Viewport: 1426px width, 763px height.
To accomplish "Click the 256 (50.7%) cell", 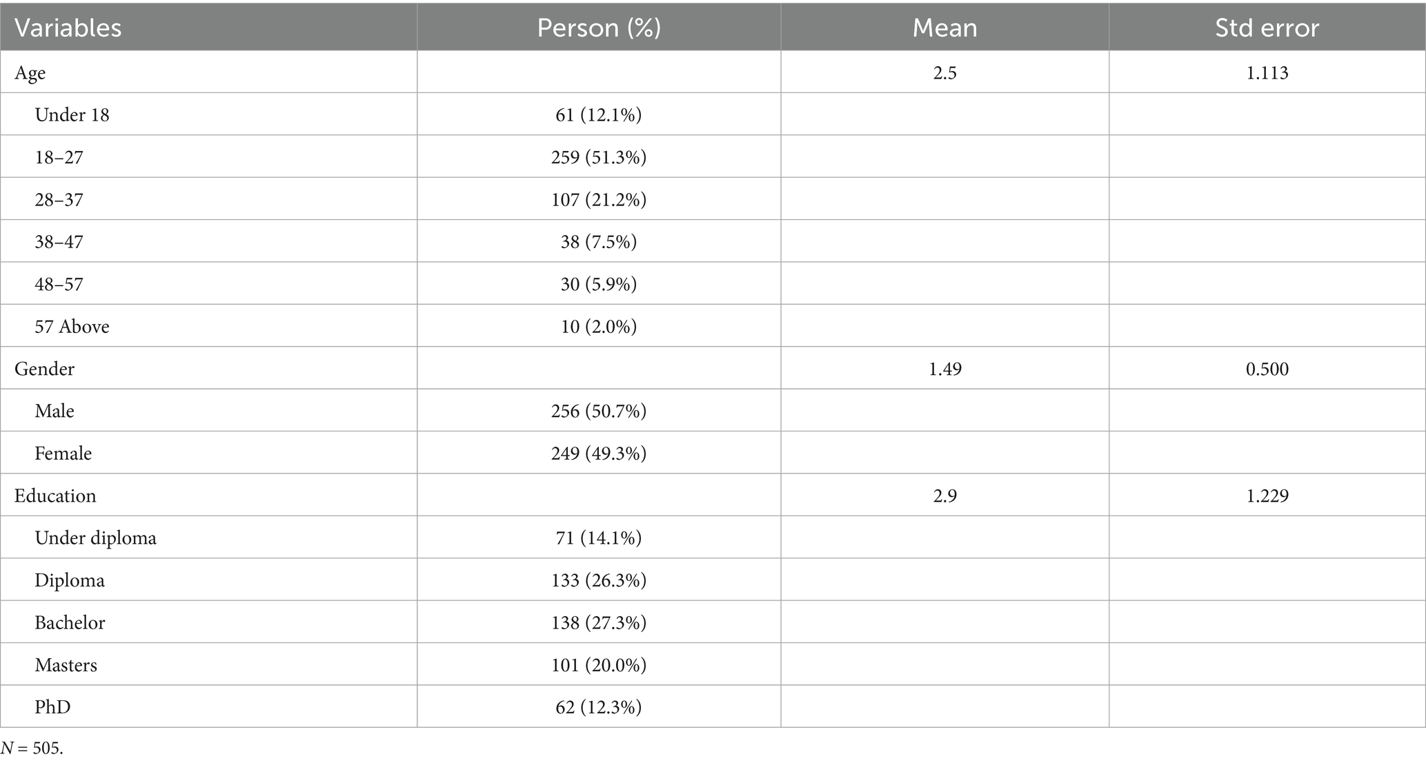I will pos(598,411).
